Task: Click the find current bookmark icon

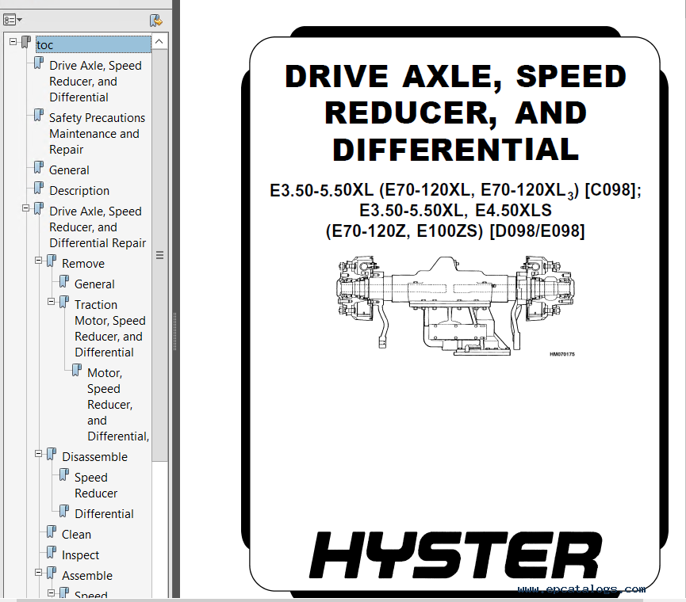Action: (155, 21)
